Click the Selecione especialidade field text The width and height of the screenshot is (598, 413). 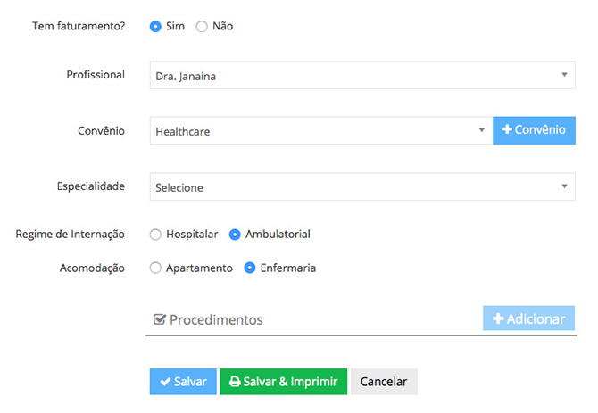point(179,187)
